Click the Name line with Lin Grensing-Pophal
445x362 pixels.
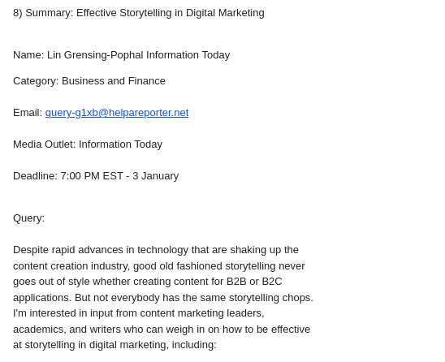pos(122,55)
